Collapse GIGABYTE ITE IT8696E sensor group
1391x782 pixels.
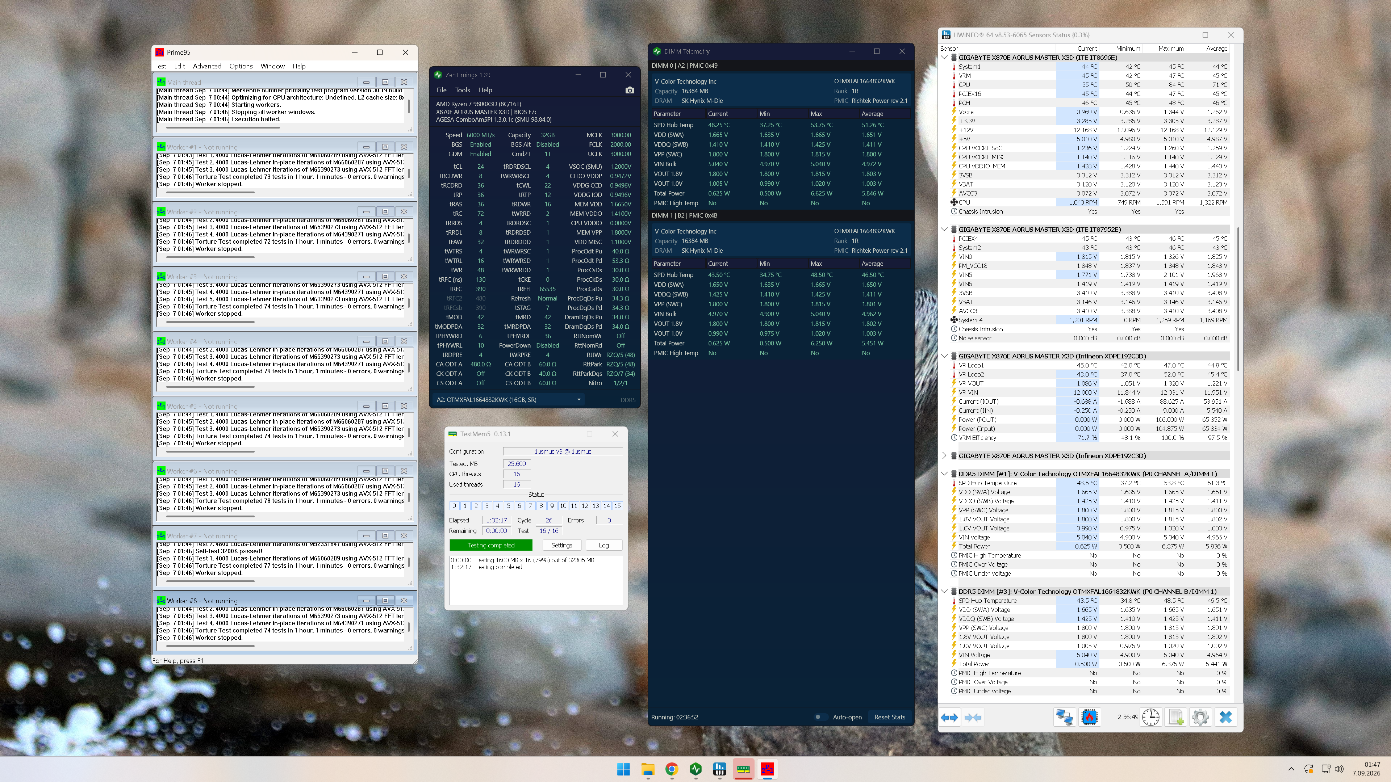[944, 57]
